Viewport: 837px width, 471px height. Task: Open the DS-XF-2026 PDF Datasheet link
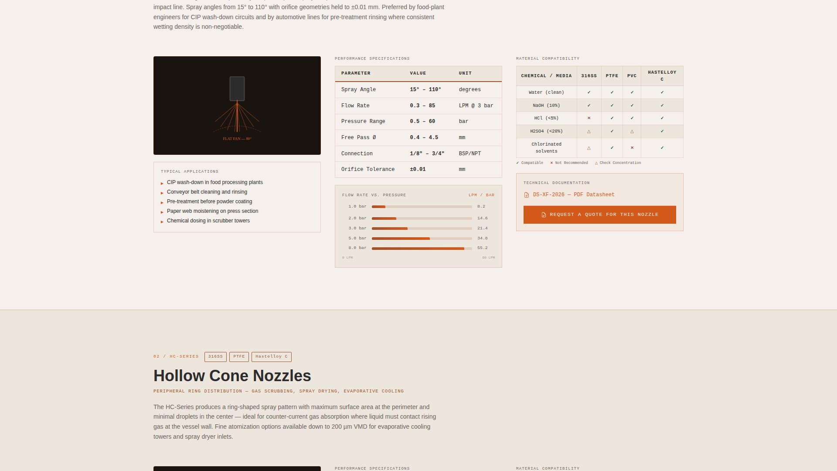tap(573, 195)
